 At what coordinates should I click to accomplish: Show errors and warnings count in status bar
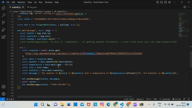10,99
